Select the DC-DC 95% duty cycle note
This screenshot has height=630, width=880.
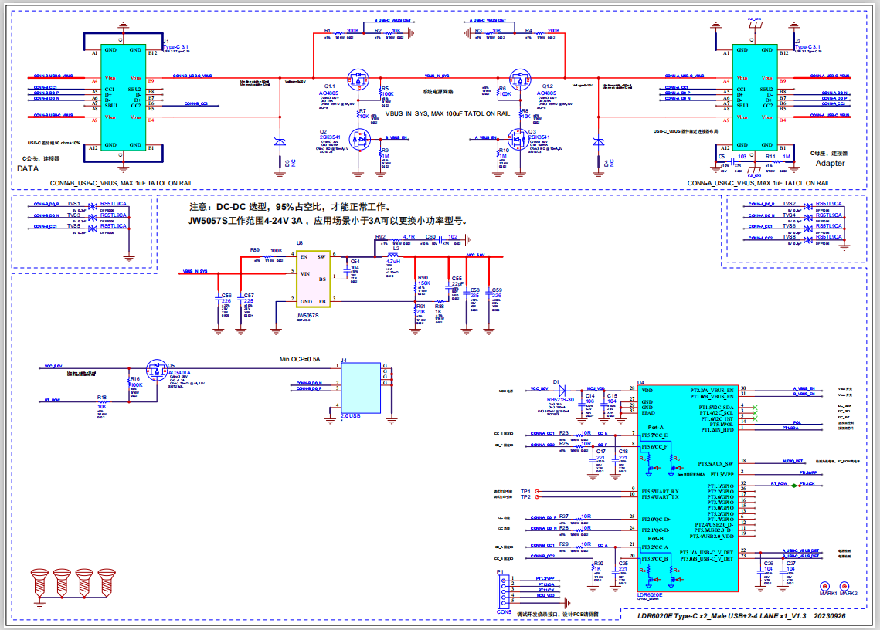point(291,207)
